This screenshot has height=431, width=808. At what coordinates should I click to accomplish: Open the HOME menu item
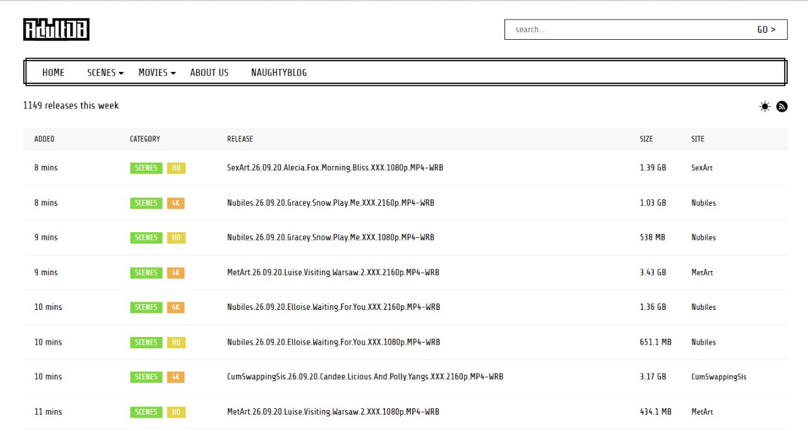(x=53, y=73)
